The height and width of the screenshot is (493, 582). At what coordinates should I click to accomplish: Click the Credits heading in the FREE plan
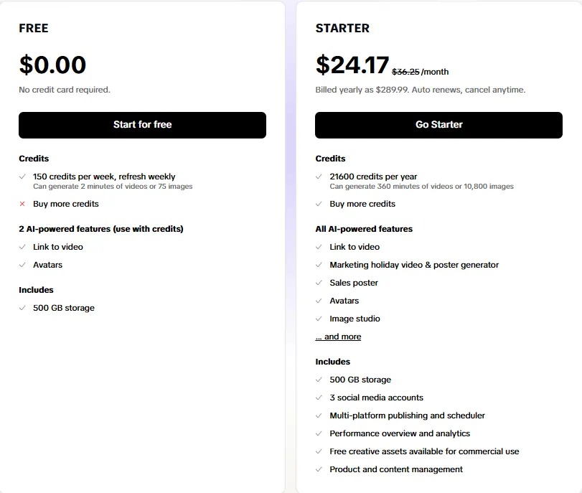pos(33,159)
